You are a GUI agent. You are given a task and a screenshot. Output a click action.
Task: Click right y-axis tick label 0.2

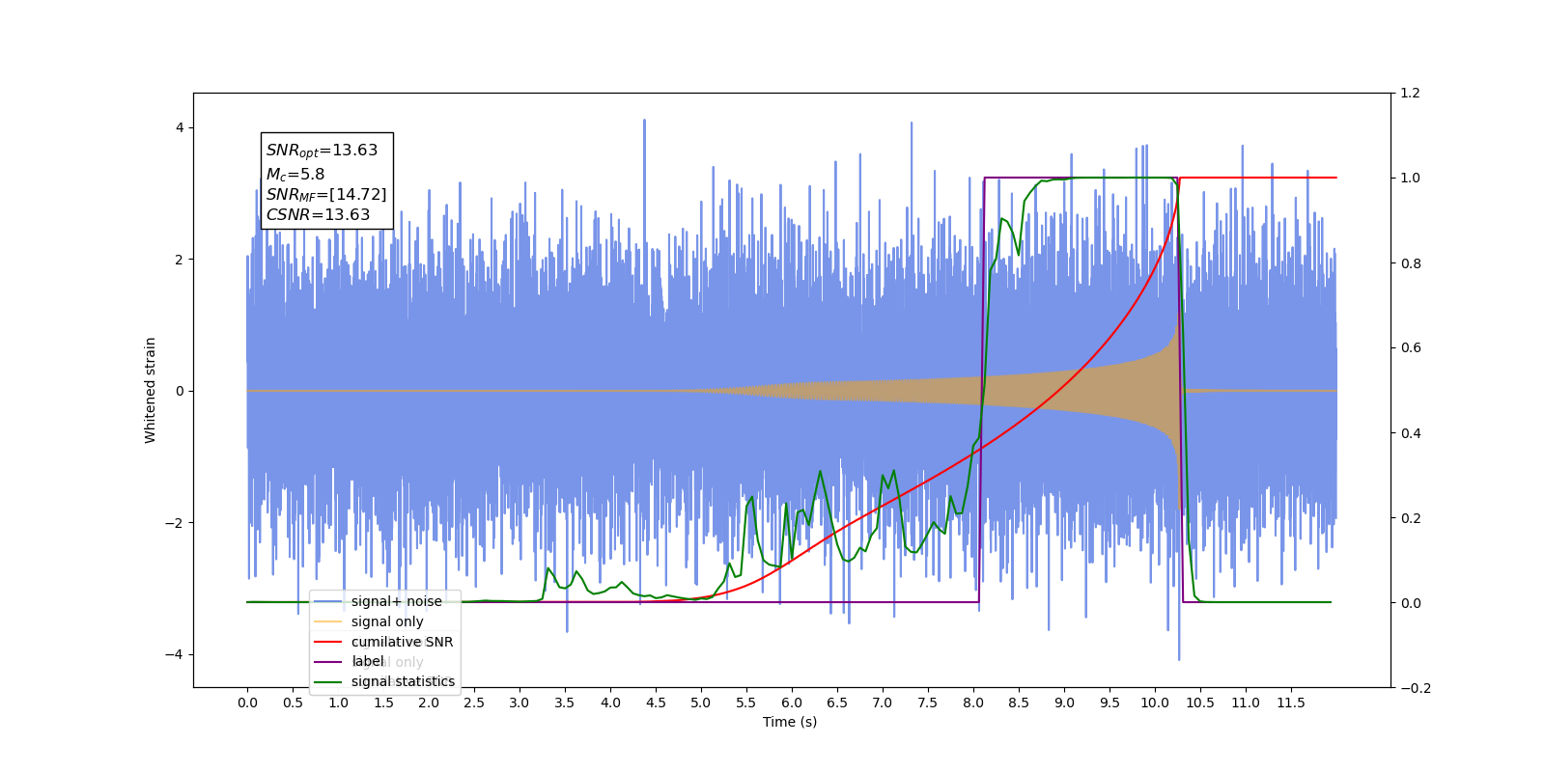[1410, 518]
